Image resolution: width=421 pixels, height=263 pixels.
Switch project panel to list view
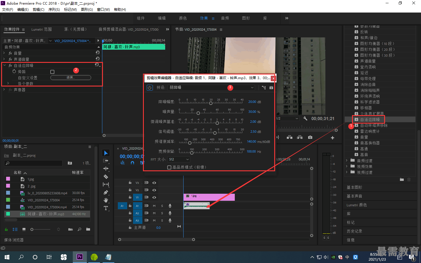click(15, 229)
